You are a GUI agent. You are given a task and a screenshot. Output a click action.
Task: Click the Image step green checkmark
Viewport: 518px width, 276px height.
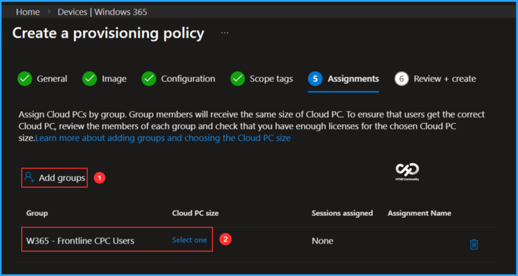pyautogui.click(x=90, y=79)
